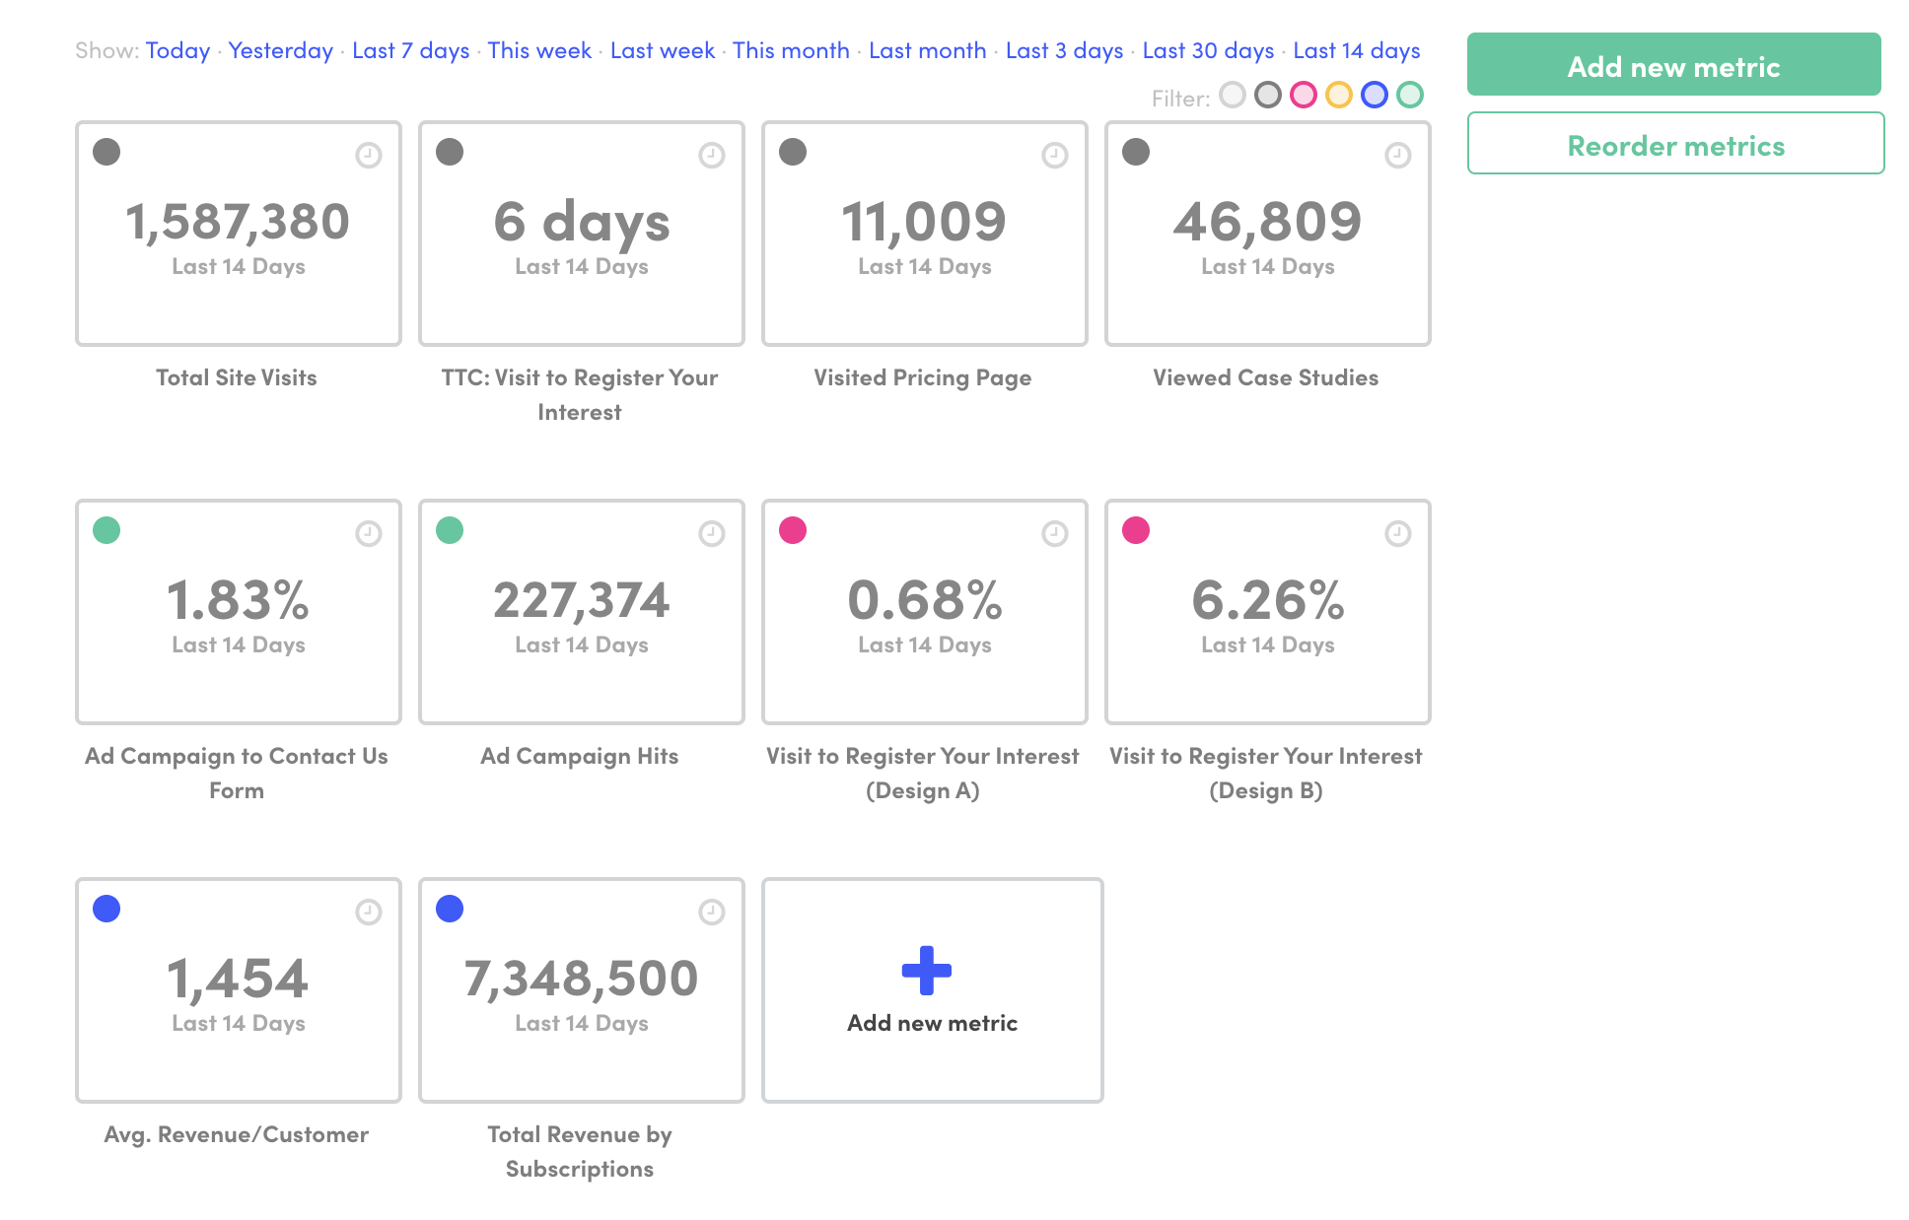The height and width of the screenshot is (1220, 1909).
Task: Click the Add new metric placeholder card
Action: (931, 989)
